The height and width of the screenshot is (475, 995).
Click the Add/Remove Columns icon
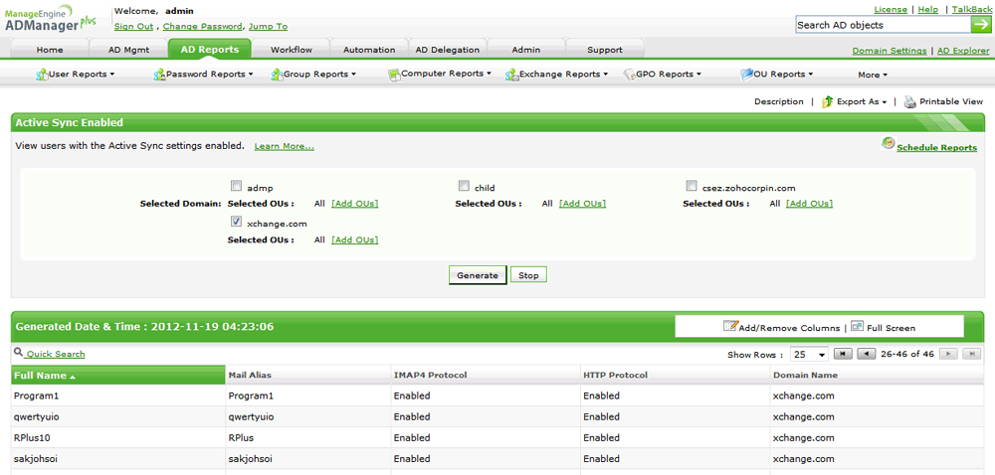click(x=729, y=326)
